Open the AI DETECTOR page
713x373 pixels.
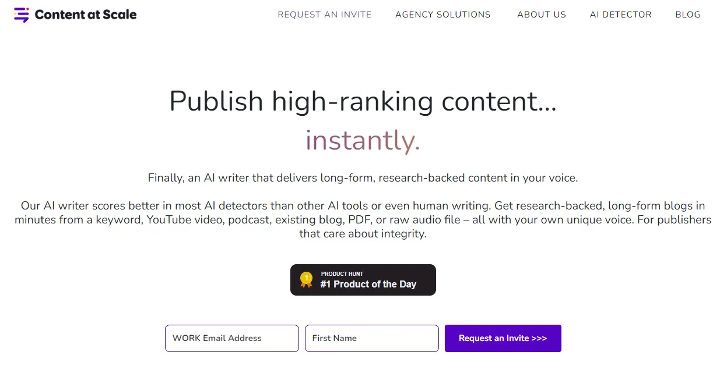pos(620,15)
